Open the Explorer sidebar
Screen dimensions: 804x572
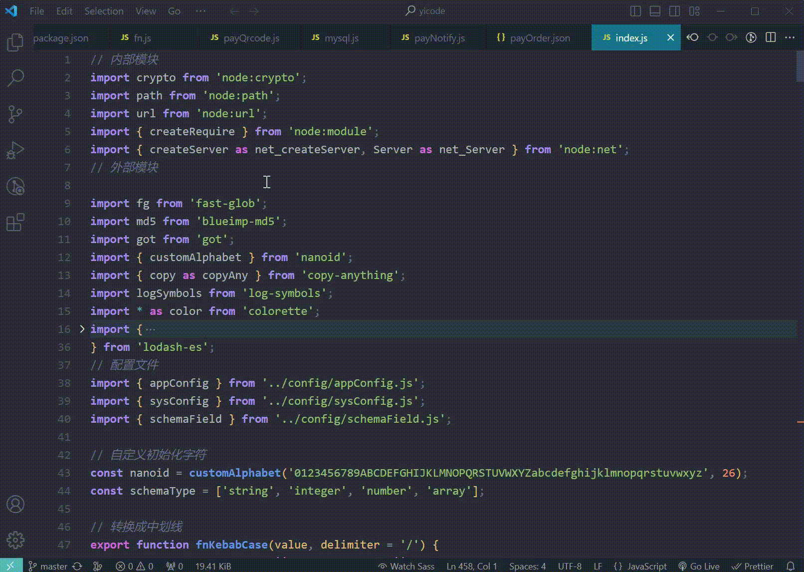(15, 42)
